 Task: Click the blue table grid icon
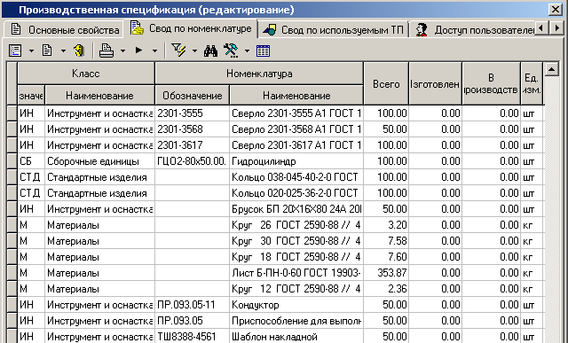point(263,51)
